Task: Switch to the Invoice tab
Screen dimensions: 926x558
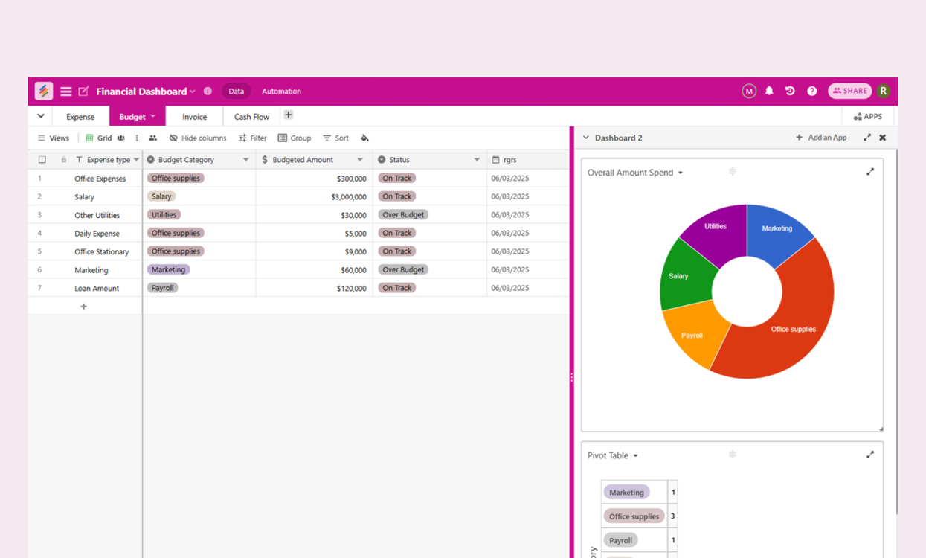Action: (194, 117)
